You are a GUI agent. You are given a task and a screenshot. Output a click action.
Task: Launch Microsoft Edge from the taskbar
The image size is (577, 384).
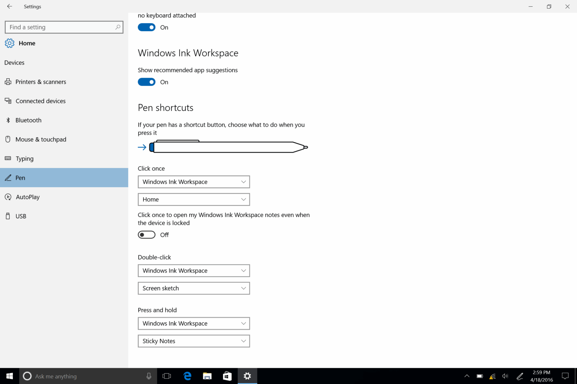187,376
